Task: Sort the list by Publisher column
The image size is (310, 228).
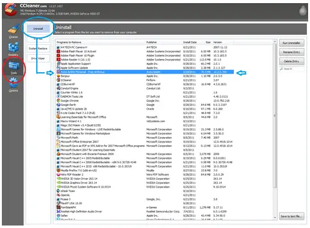Action: [x=164, y=42]
